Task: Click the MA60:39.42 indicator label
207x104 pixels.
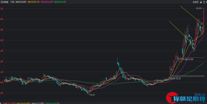Action: point(60,2)
